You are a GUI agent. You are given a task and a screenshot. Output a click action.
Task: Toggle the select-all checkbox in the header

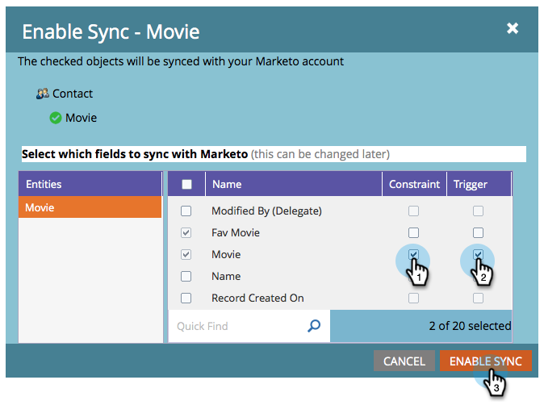coord(186,184)
